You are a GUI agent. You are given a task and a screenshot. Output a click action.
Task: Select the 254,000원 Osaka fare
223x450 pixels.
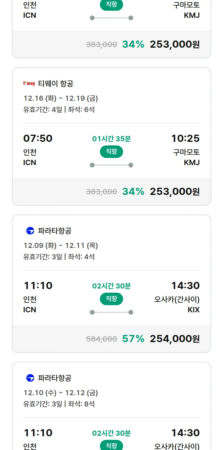click(x=175, y=339)
